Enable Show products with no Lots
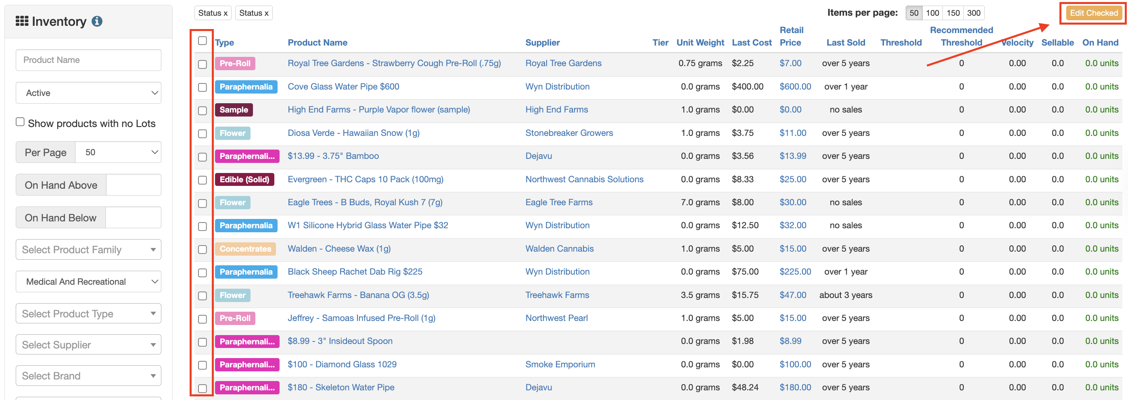This screenshot has width=1128, height=400. pyautogui.click(x=20, y=122)
